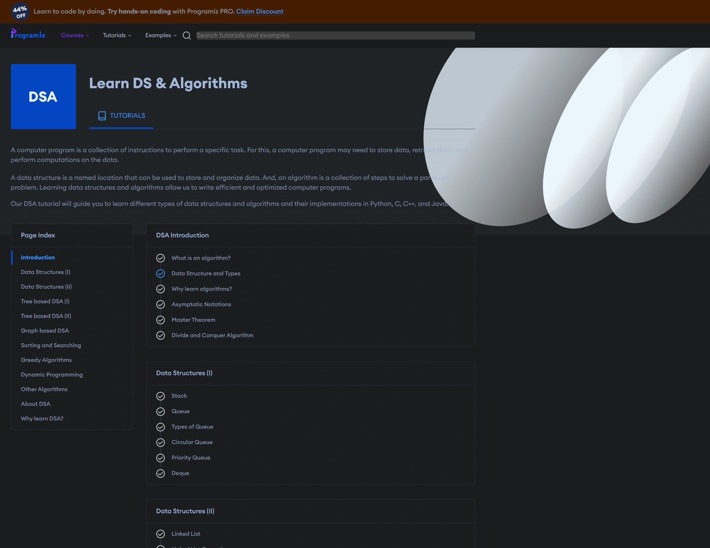The width and height of the screenshot is (710, 548).
Task: Select Data Structures (II) in Page Index
Action: [46, 286]
